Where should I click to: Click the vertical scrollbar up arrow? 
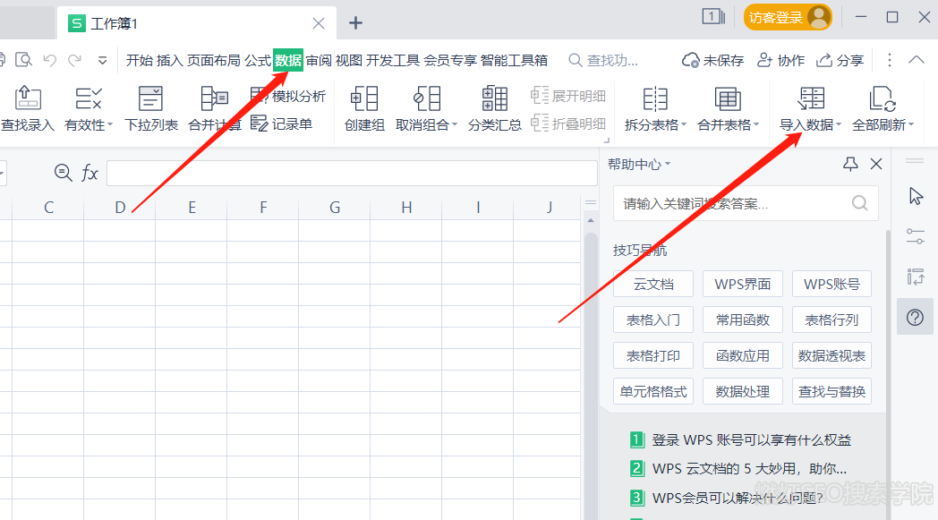click(591, 221)
